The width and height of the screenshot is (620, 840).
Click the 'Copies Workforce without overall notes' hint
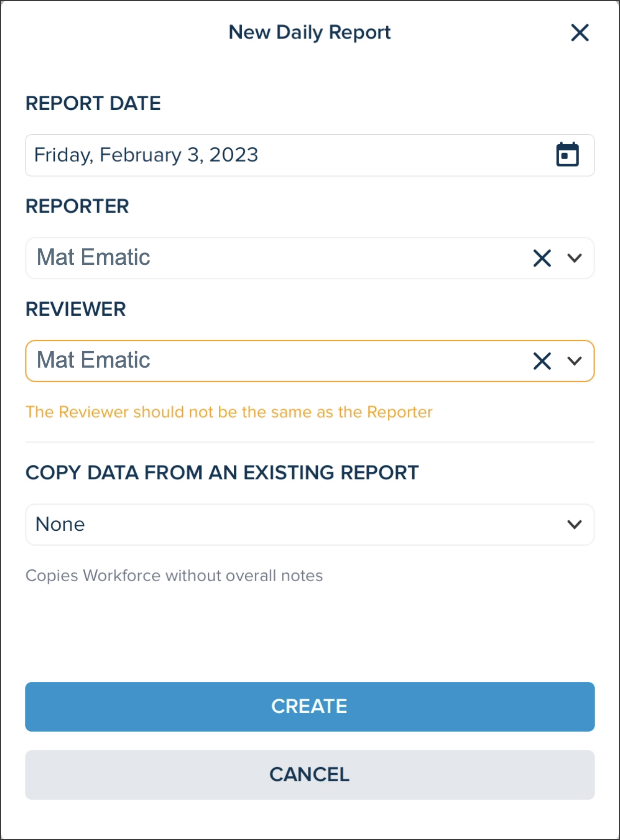pyautogui.click(x=174, y=576)
